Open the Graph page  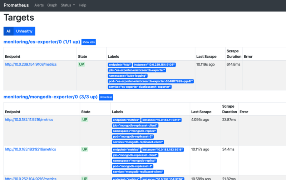52,5
